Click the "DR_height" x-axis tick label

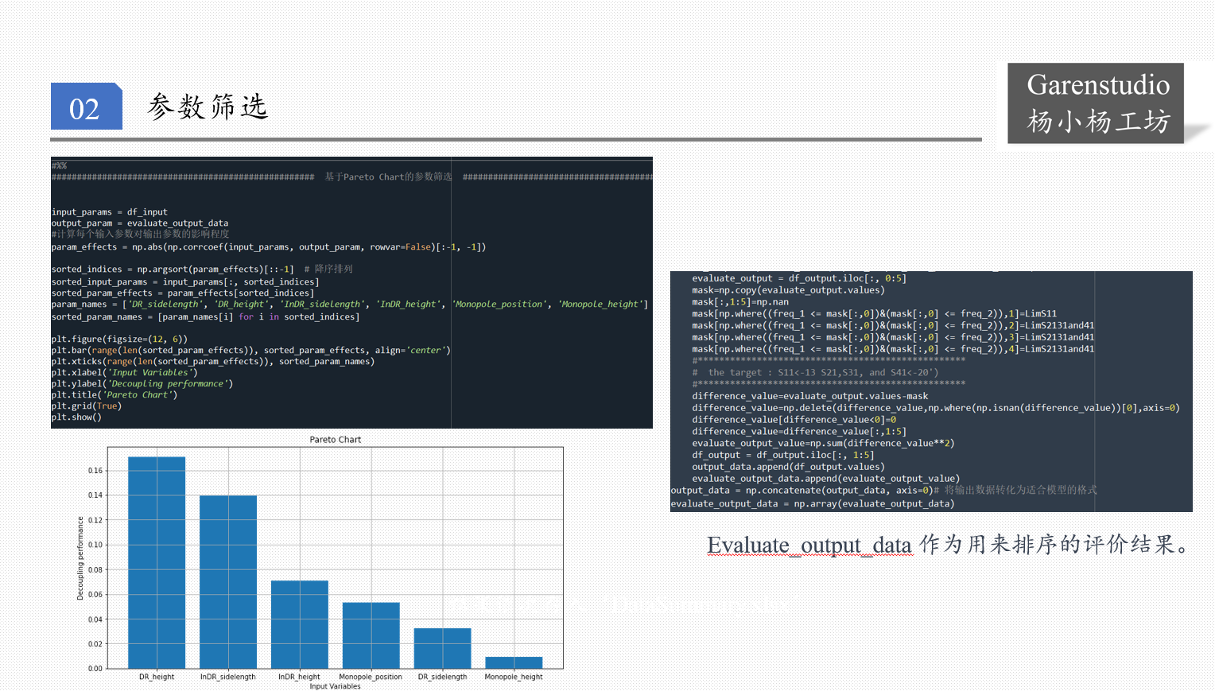click(x=157, y=677)
